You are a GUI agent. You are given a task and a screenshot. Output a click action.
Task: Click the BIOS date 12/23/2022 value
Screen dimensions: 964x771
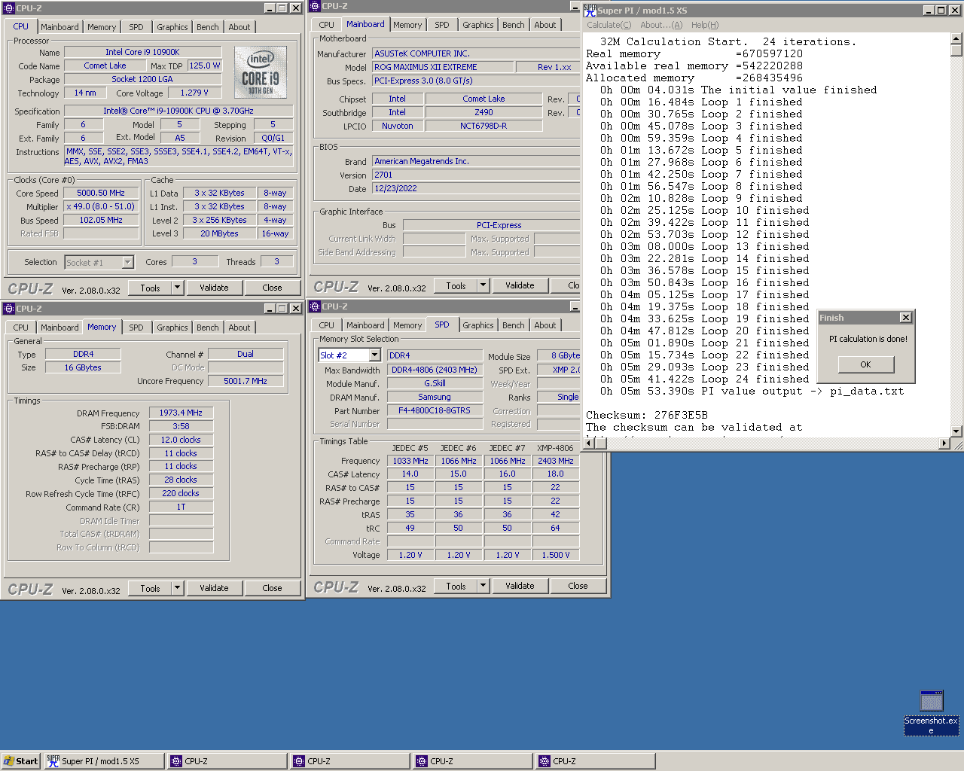tap(475, 188)
